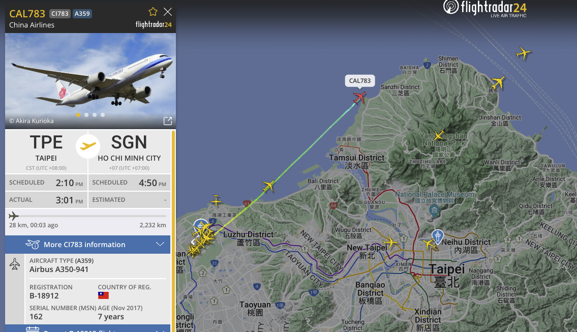Click the CAL783 callout label on map
This screenshot has height=332, width=577.
pyautogui.click(x=360, y=81)
